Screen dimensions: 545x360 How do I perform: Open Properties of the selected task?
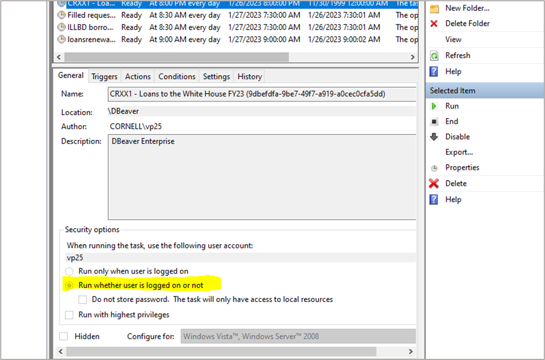coord(462,168)
